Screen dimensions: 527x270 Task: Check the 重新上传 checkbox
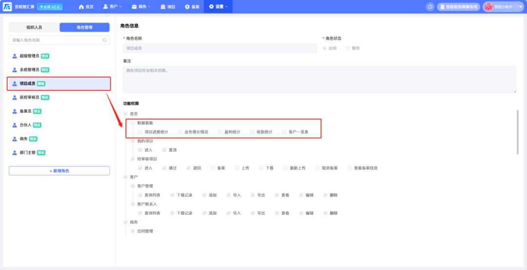285,168
